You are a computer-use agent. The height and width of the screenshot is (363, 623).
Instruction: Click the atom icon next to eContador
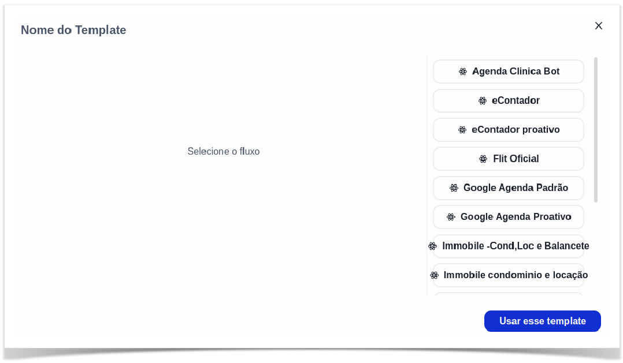pos(483,101)
